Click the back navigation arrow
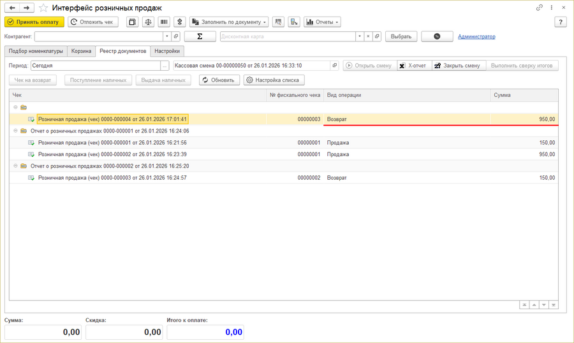574x343 pixels. click(11, 8)
